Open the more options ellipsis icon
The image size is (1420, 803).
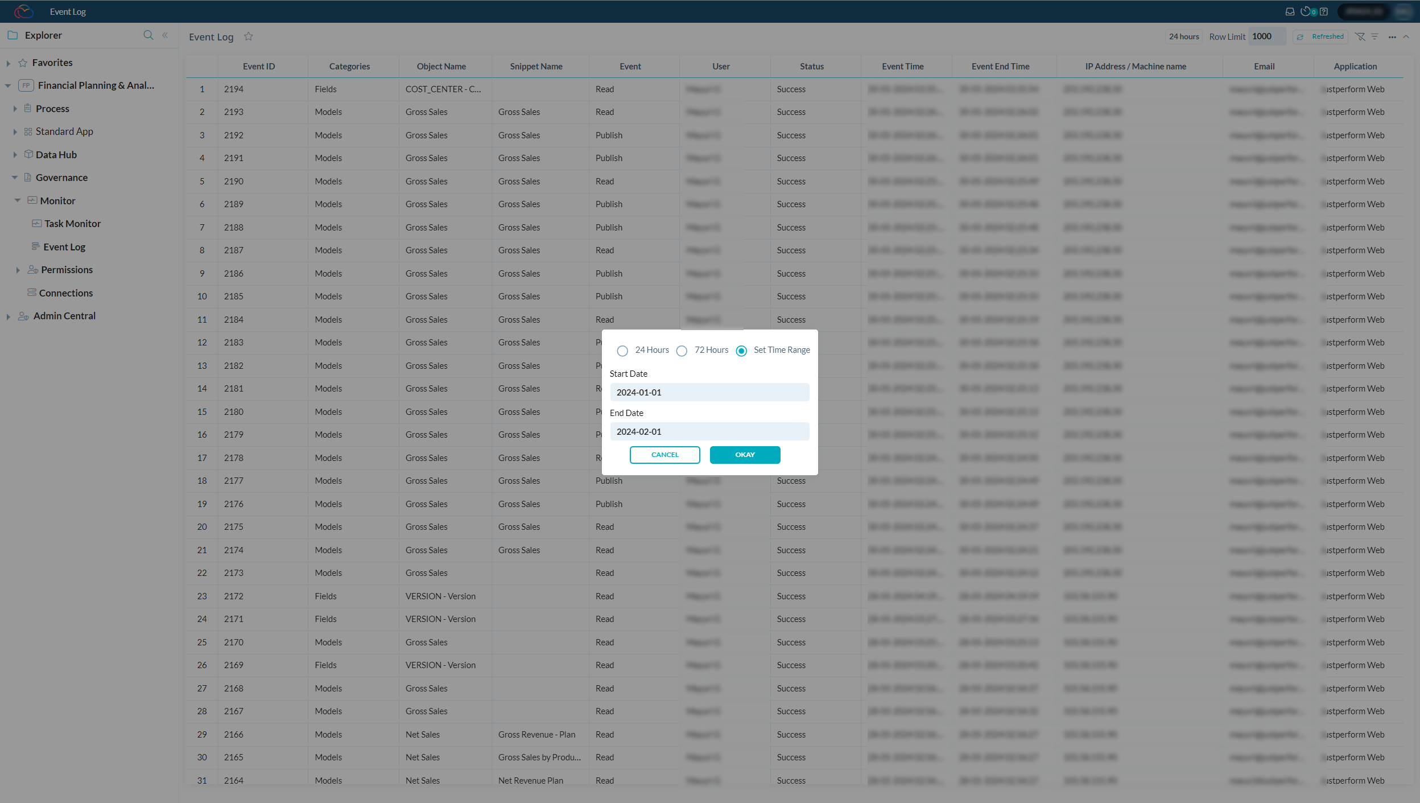tap(1393, 36)
